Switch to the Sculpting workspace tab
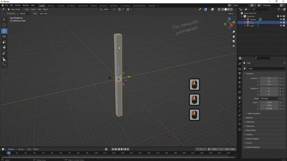The height and width of the screenshot is (161, 287). [61, 6]
